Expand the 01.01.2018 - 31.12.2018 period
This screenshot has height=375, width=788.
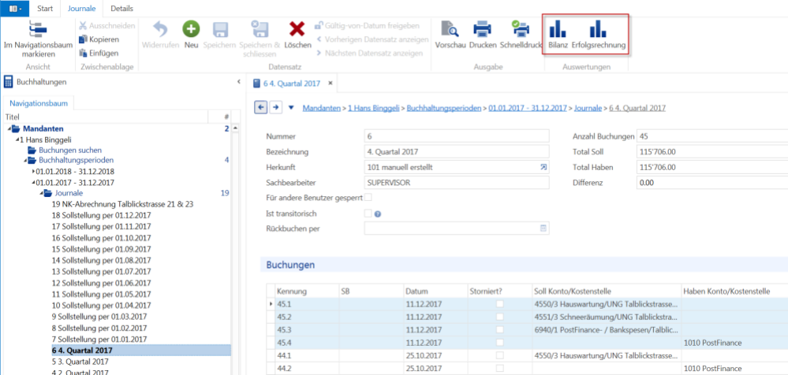(x=33, y=171)
